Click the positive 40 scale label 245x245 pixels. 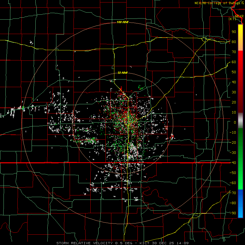234,82
